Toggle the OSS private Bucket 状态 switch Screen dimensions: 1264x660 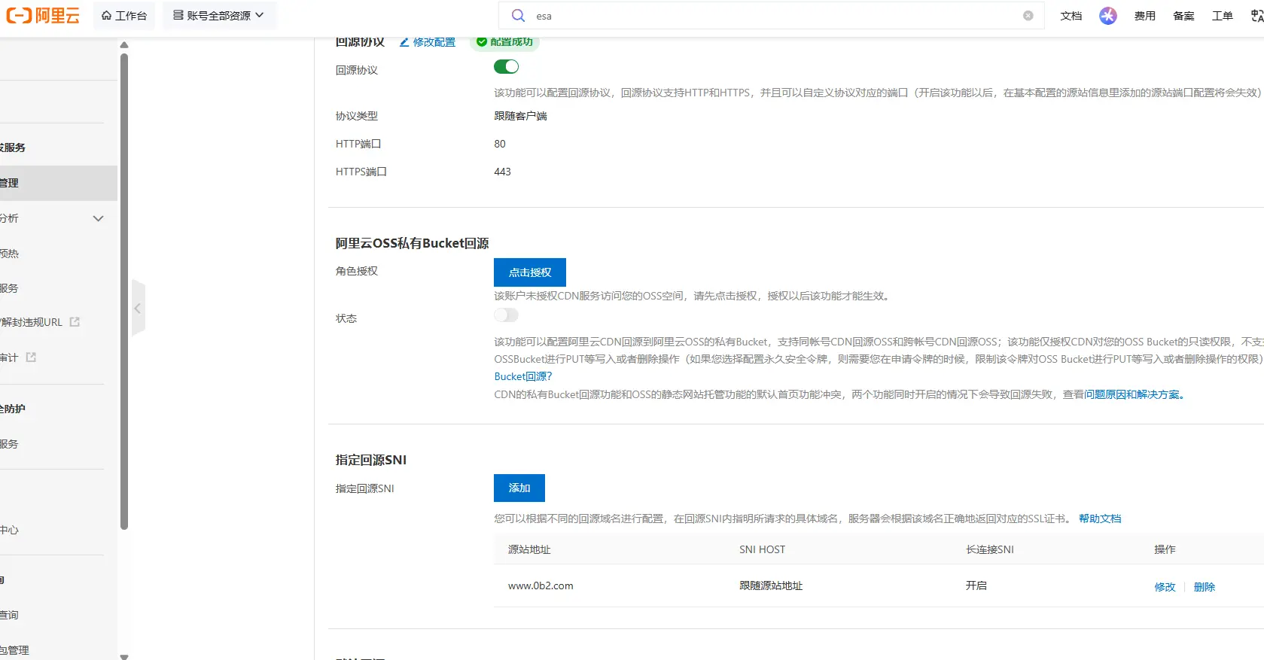pos(506,315)
